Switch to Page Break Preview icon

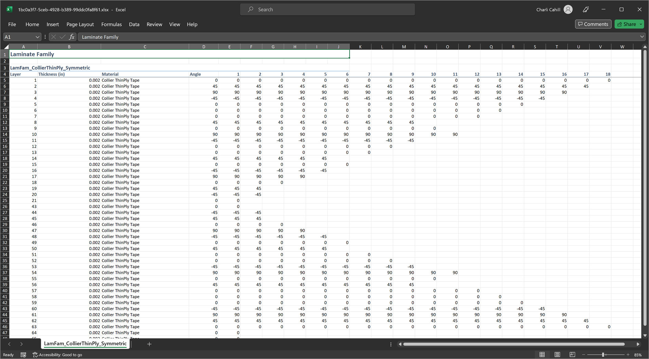pyautogui.click(x=572, y=355)
